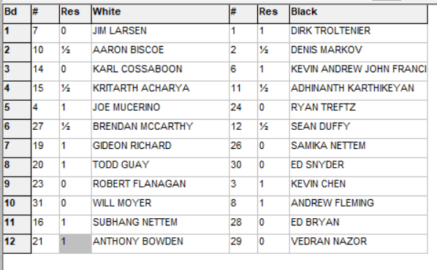Click the AARON BISCOE name cell
The image size is (437, 270).
coord(160,53)
